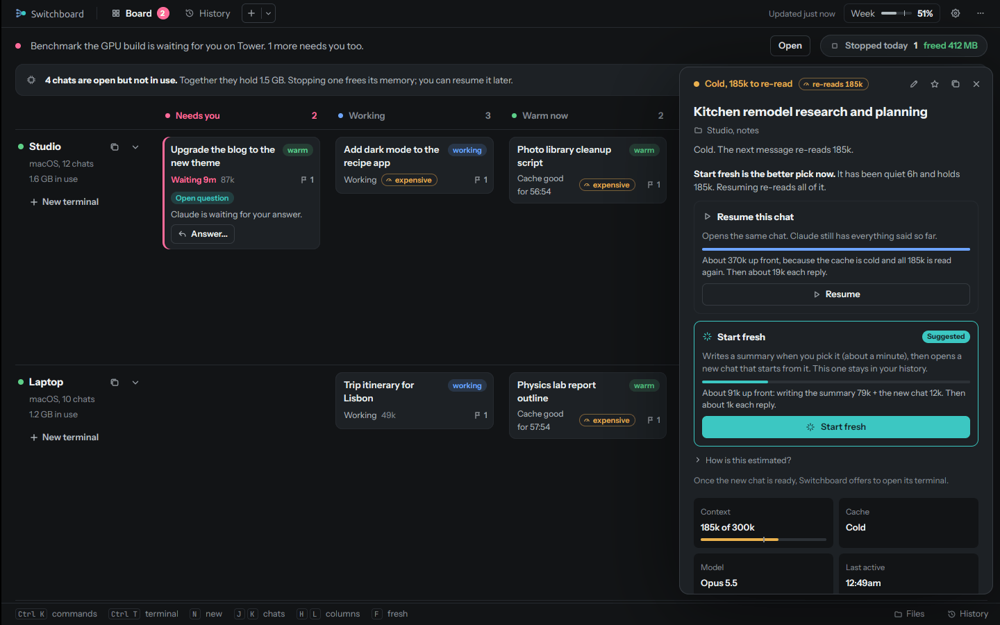Open the dropdown arrow beside the plus button
This screenshot has height=625, width=1000.
pos(268,13)
